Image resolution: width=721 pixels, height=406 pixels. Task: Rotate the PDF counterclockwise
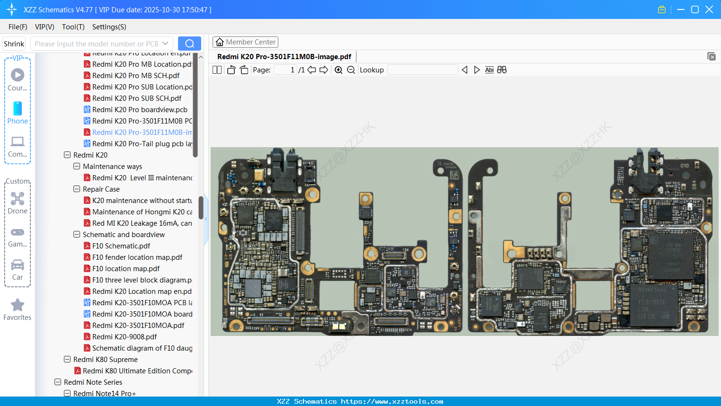(x=231, y=70)
